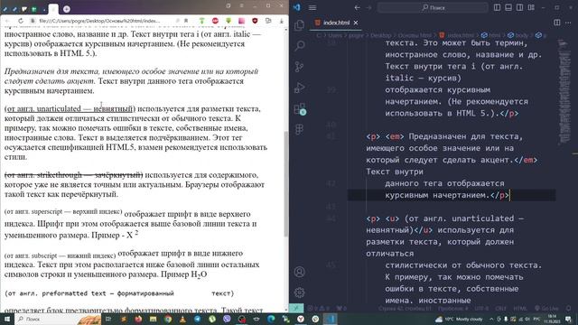Go back in the browser
Screen dimensions: 578x325
(8, 21)
